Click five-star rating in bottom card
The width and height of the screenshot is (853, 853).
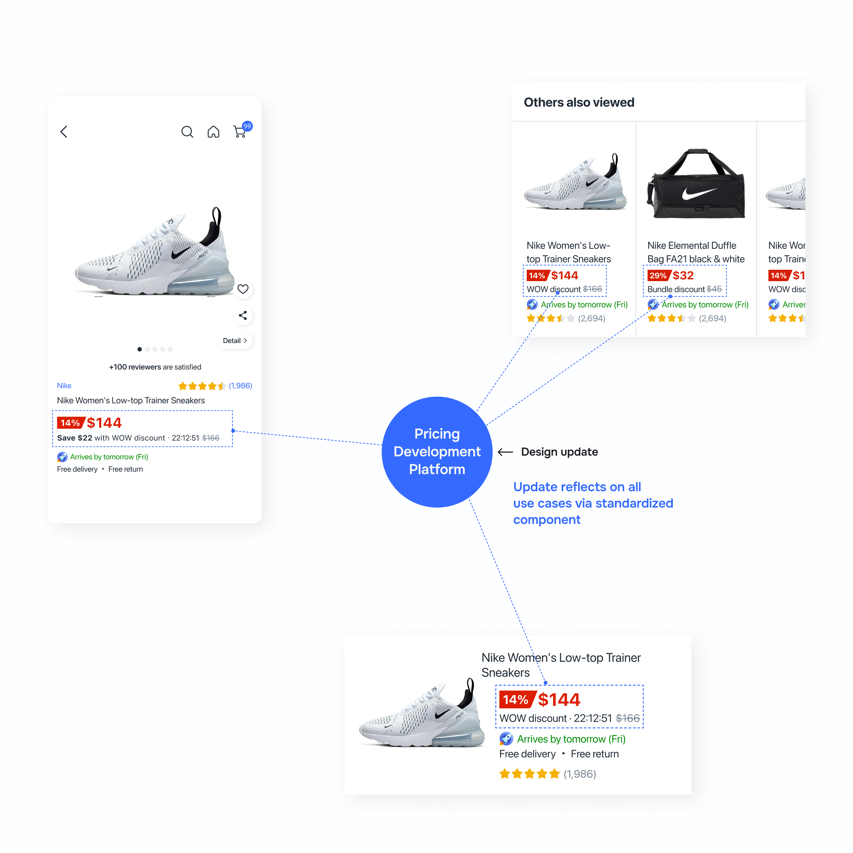(529, 773)
